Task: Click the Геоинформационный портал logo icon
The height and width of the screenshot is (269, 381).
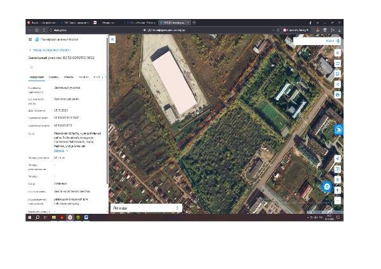Action: click(x=37, y=39)
